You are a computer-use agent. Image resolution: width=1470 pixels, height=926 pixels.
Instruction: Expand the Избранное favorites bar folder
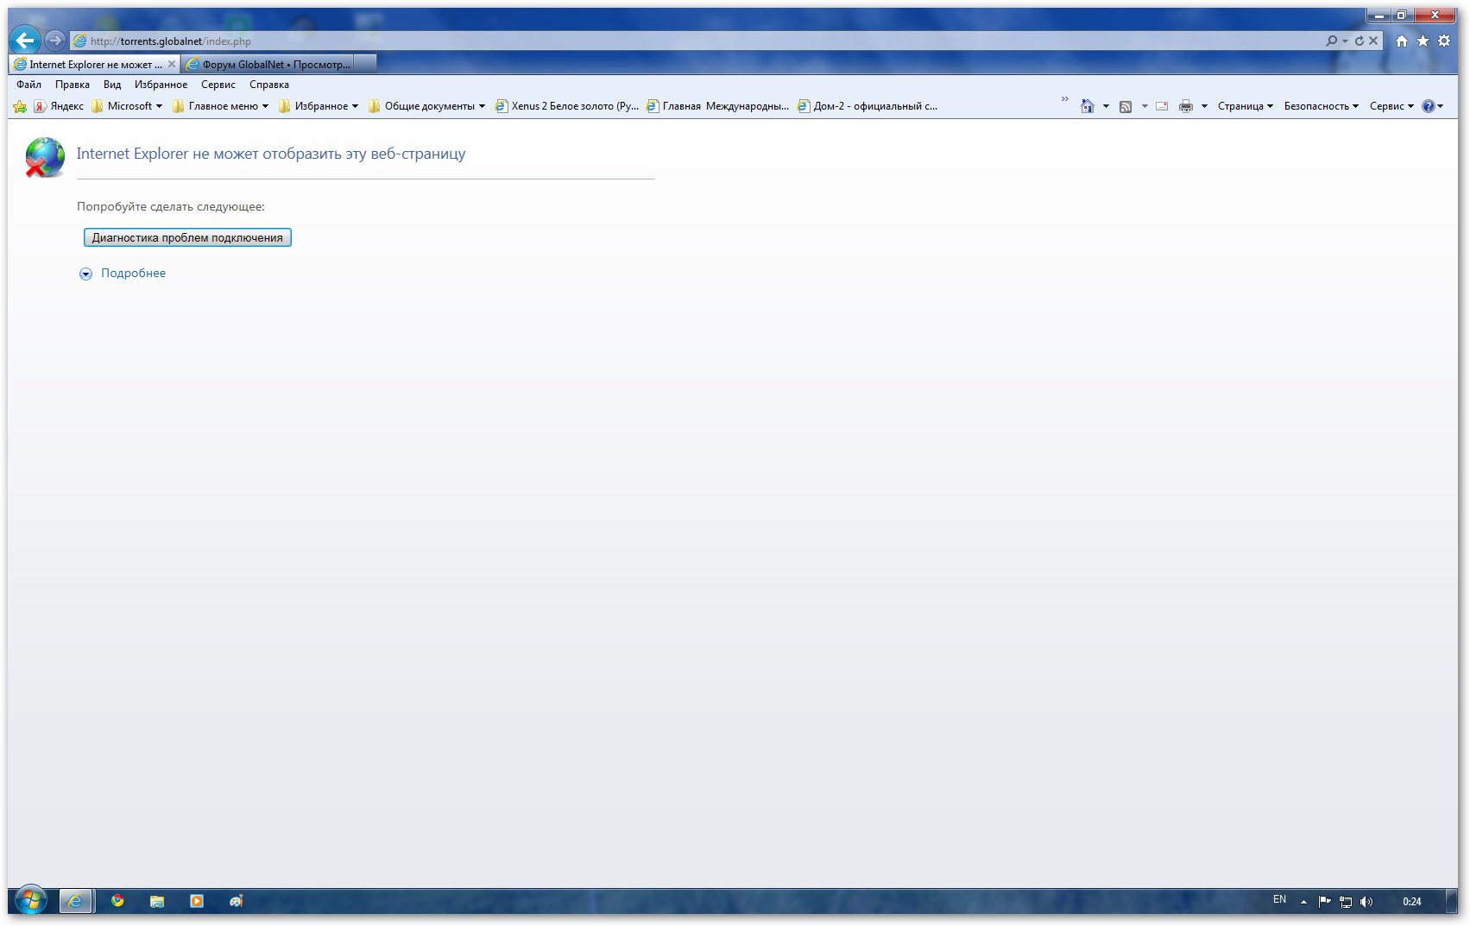319,106
